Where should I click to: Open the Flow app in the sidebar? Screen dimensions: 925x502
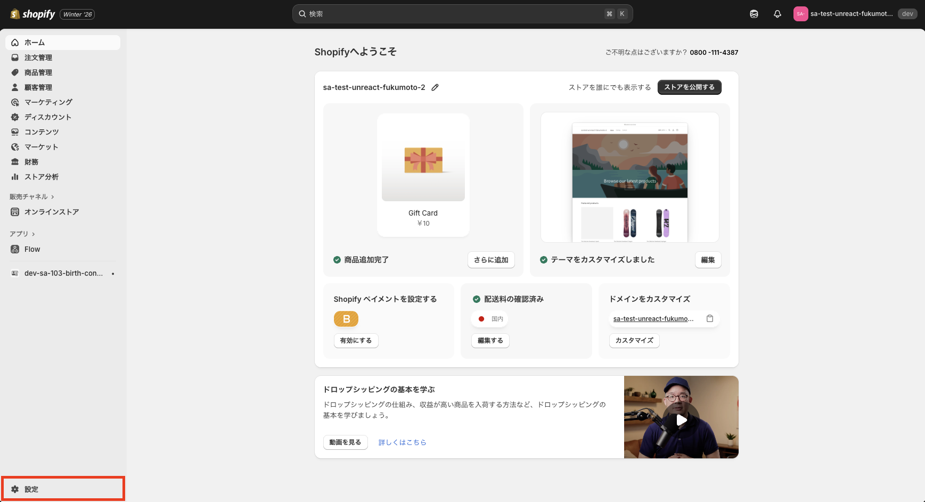pos(32,249)
